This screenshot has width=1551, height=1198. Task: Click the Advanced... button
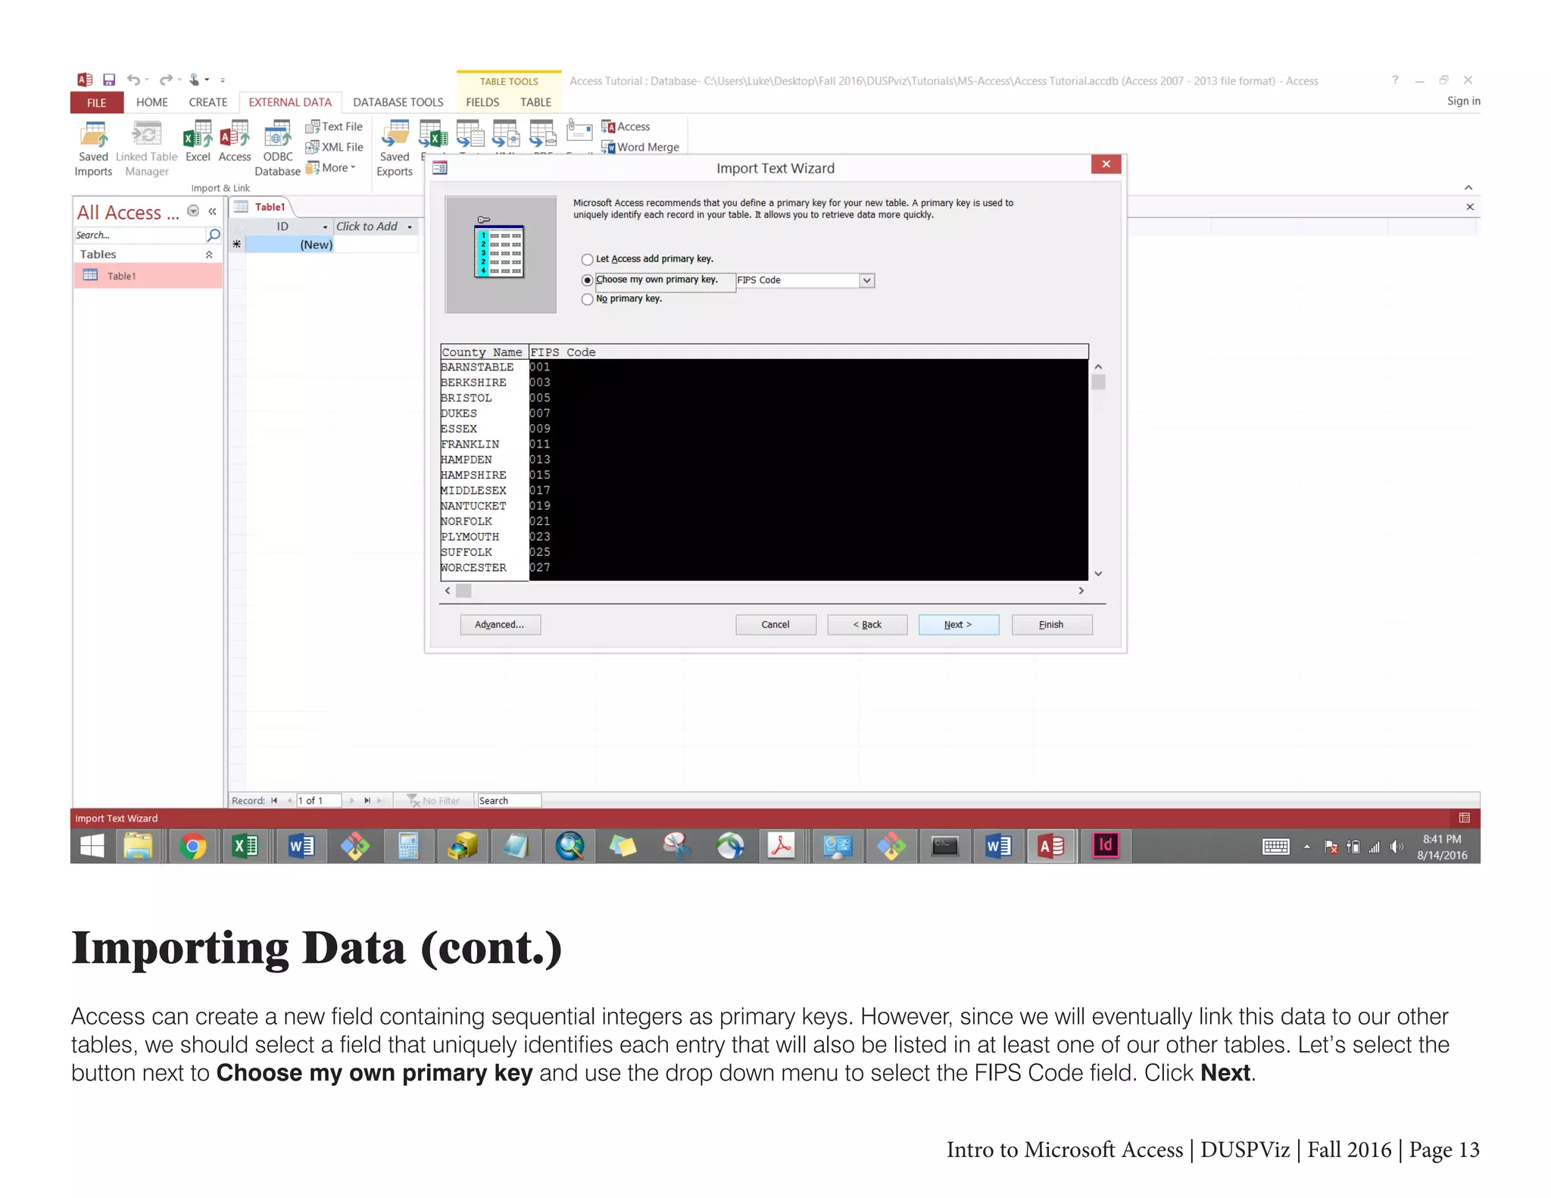[500, 625]
